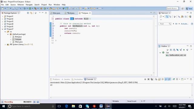The image size is (194, 109).
Task: Collapse the src folder node
Action: [x=5, y=32]
